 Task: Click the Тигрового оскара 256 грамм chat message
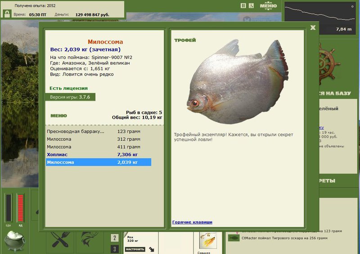pyautogui.click(x=284, y=238)
